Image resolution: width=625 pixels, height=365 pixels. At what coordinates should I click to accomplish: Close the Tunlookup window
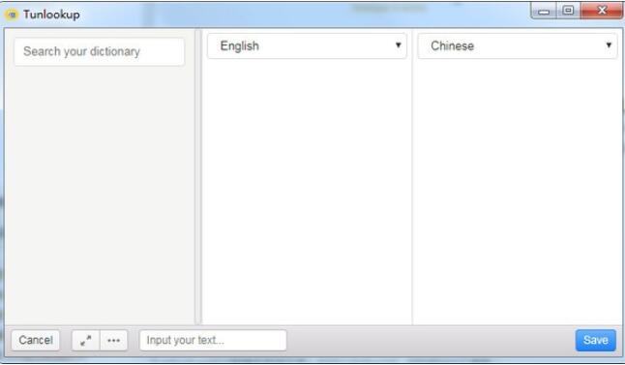[602, 11]
